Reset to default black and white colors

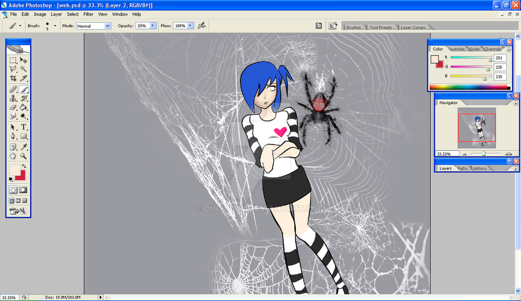click(11, 179)
